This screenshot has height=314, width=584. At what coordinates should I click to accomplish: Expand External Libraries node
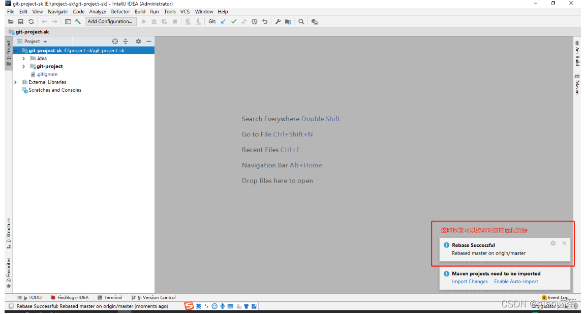pos(15,82)
